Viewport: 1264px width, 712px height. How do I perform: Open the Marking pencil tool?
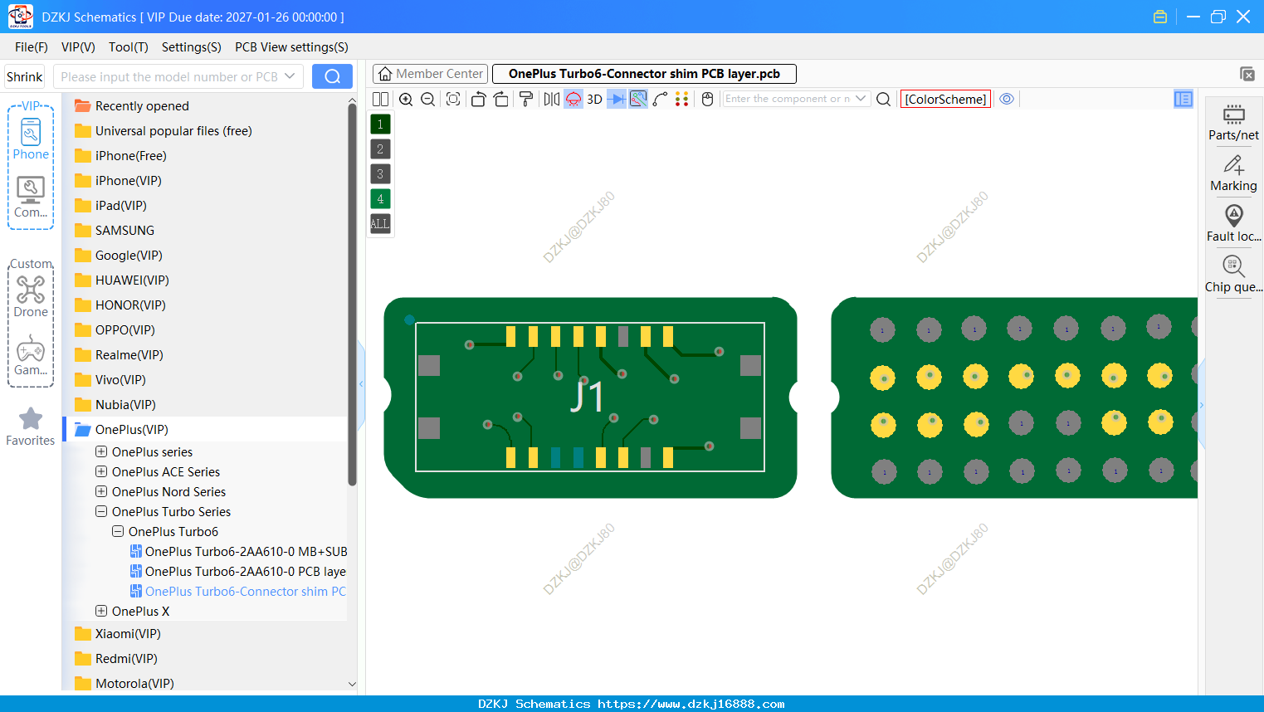tap(1234, 173)
